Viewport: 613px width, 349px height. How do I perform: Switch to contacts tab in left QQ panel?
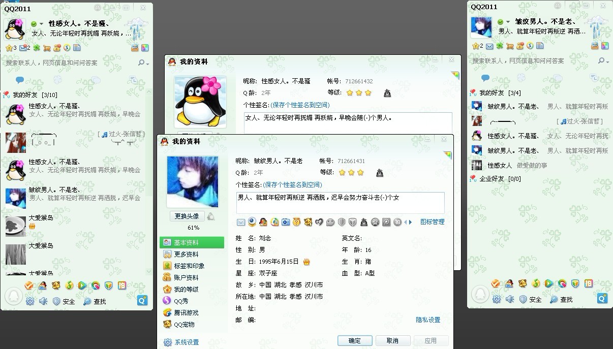point(20,80)
